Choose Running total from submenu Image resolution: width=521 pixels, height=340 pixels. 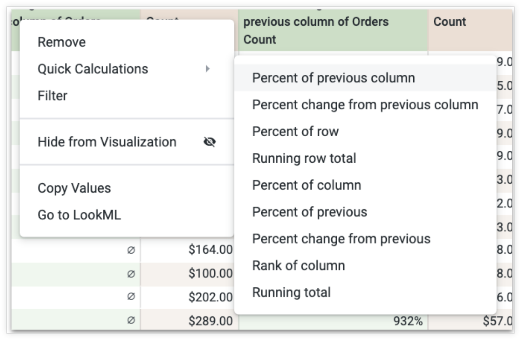pos(291,292)
